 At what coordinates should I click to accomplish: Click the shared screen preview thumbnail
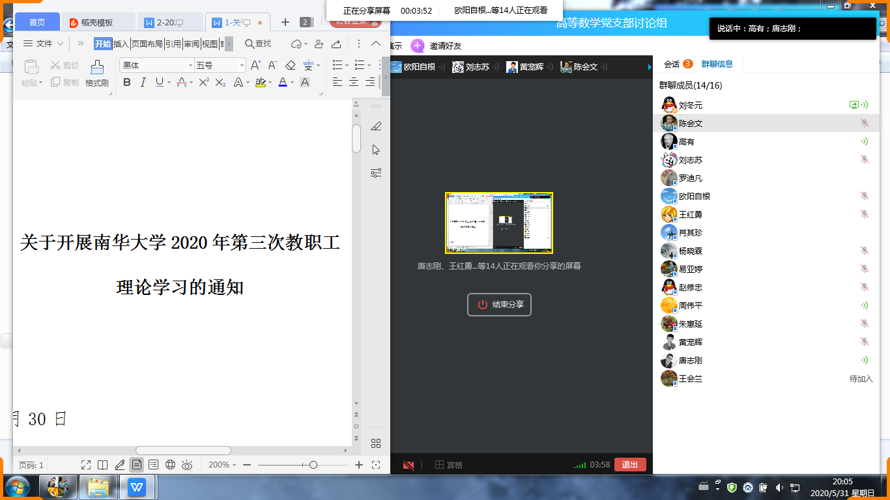tap(499, 223)
